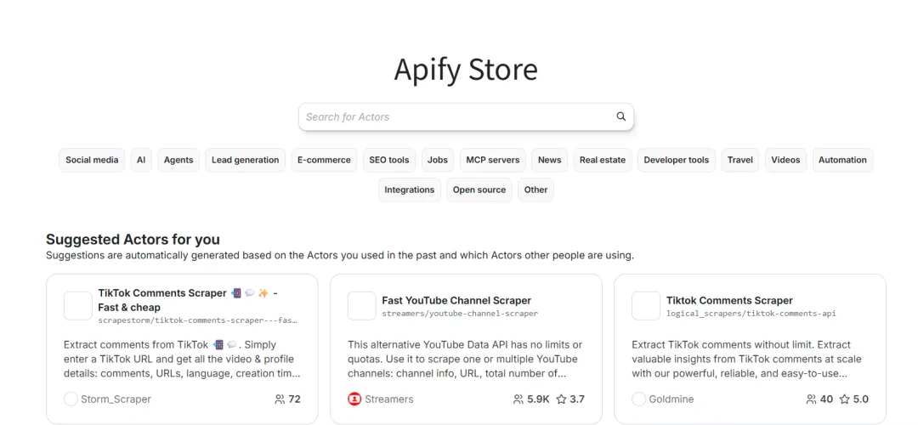Click the users icon beside 5.9K
This screenshot has height=425, width=918.
(518, 399)
